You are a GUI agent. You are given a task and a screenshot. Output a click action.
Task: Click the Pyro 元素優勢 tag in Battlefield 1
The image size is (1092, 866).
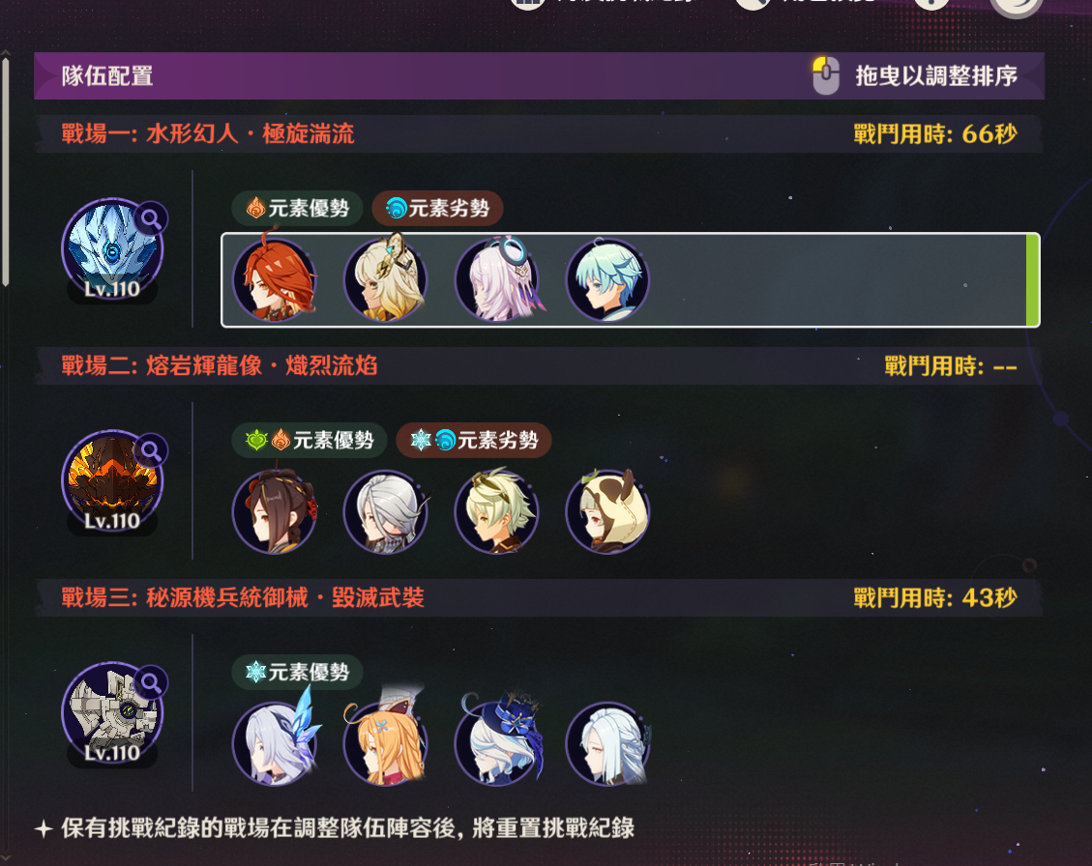[x=297, y=208]
